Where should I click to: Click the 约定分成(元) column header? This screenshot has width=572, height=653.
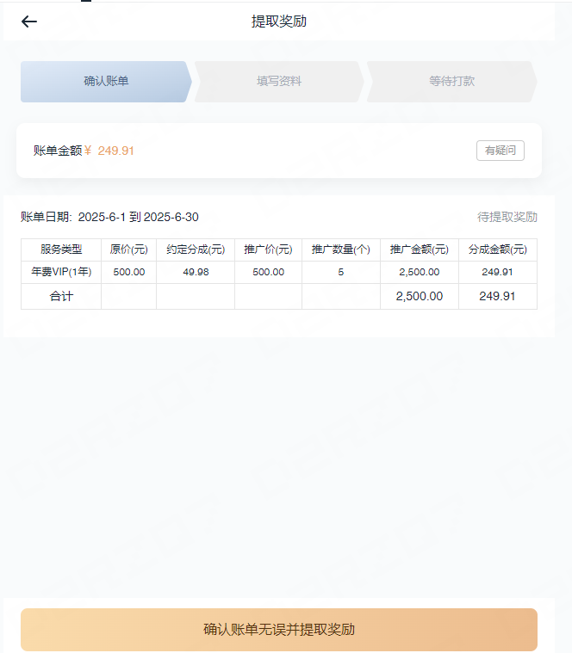pos(196,249)
